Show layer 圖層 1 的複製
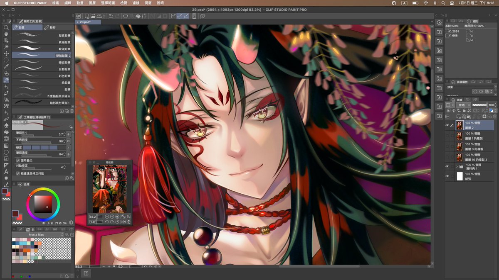The image size is (499, 280). 447,136
